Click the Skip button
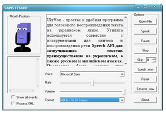Screen dimensions: 166x115 [140, 60]
